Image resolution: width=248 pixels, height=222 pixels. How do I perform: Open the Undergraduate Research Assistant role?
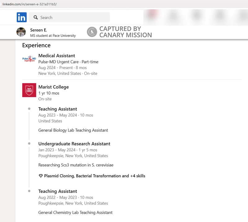coord(74,144)
